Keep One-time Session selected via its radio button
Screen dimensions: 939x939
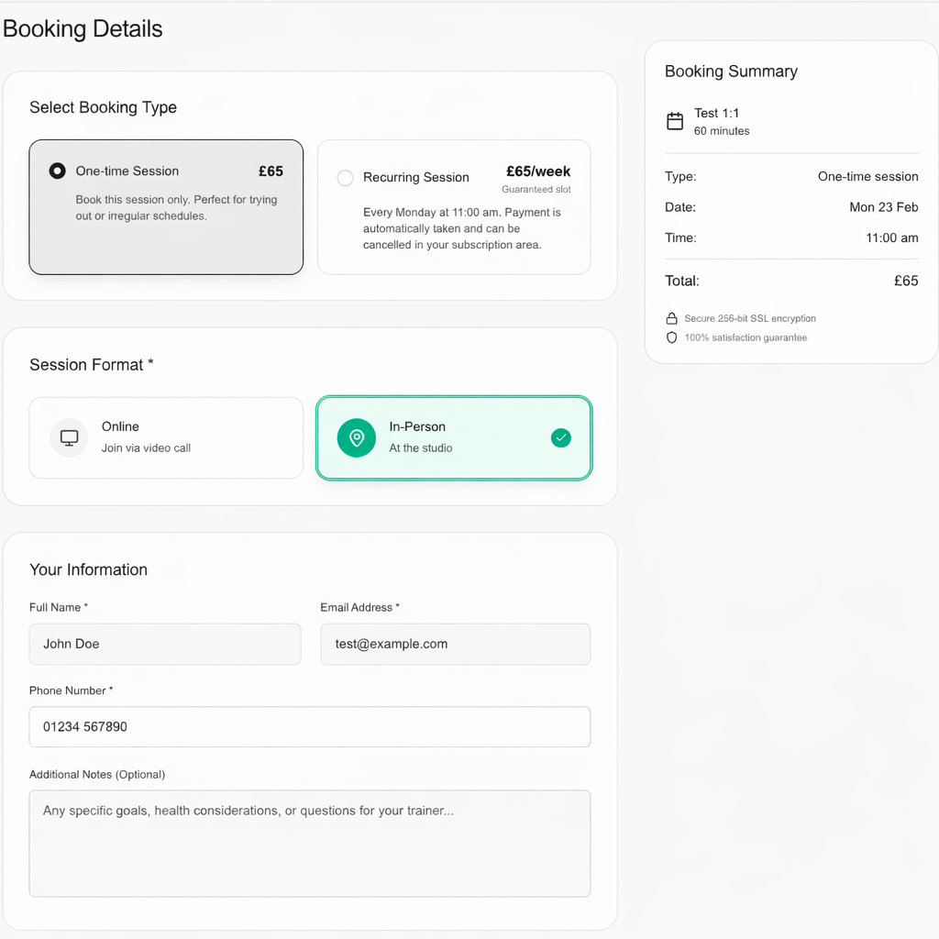coord(57,171)
